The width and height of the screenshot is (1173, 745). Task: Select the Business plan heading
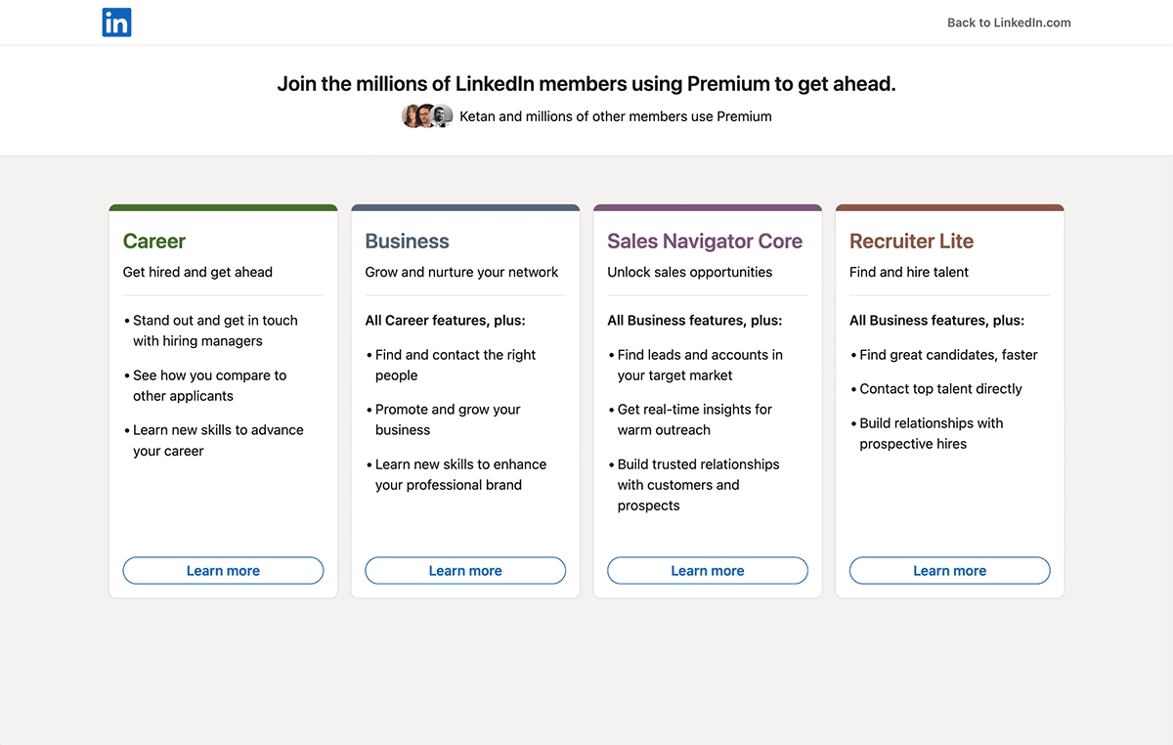407,241
